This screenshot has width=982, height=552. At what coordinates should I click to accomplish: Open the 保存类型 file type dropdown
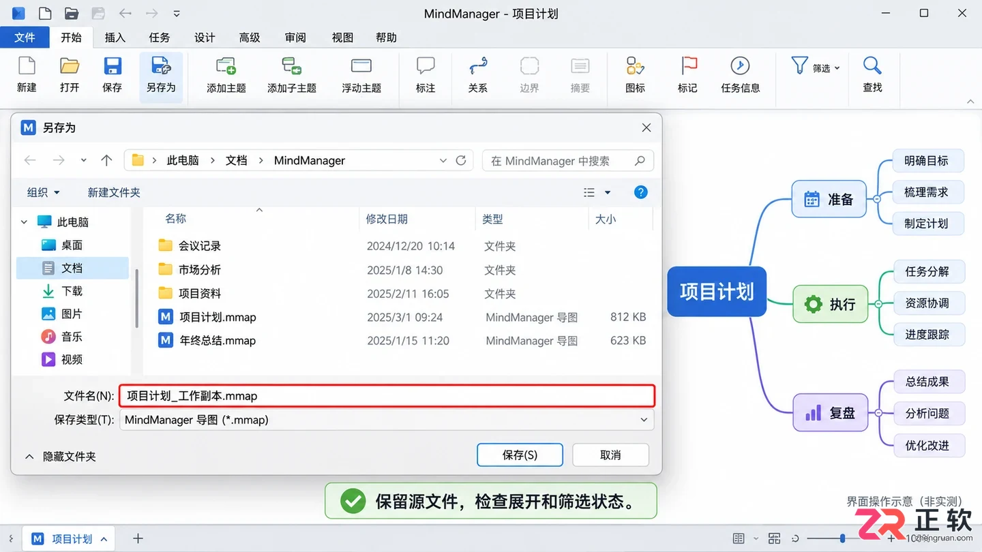pos(644,420)
